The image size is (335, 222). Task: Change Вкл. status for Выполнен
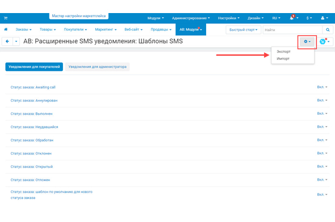tap(322, 114)
